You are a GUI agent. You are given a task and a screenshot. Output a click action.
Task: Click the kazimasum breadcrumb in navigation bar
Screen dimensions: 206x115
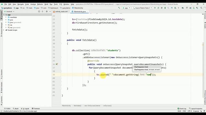[x=53, y=8]
